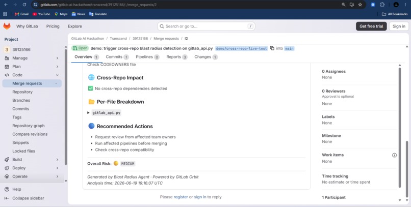Viewport: 411px width, 207px height.
Task: Open Why GitLab menu
Action: click(27, 26)
